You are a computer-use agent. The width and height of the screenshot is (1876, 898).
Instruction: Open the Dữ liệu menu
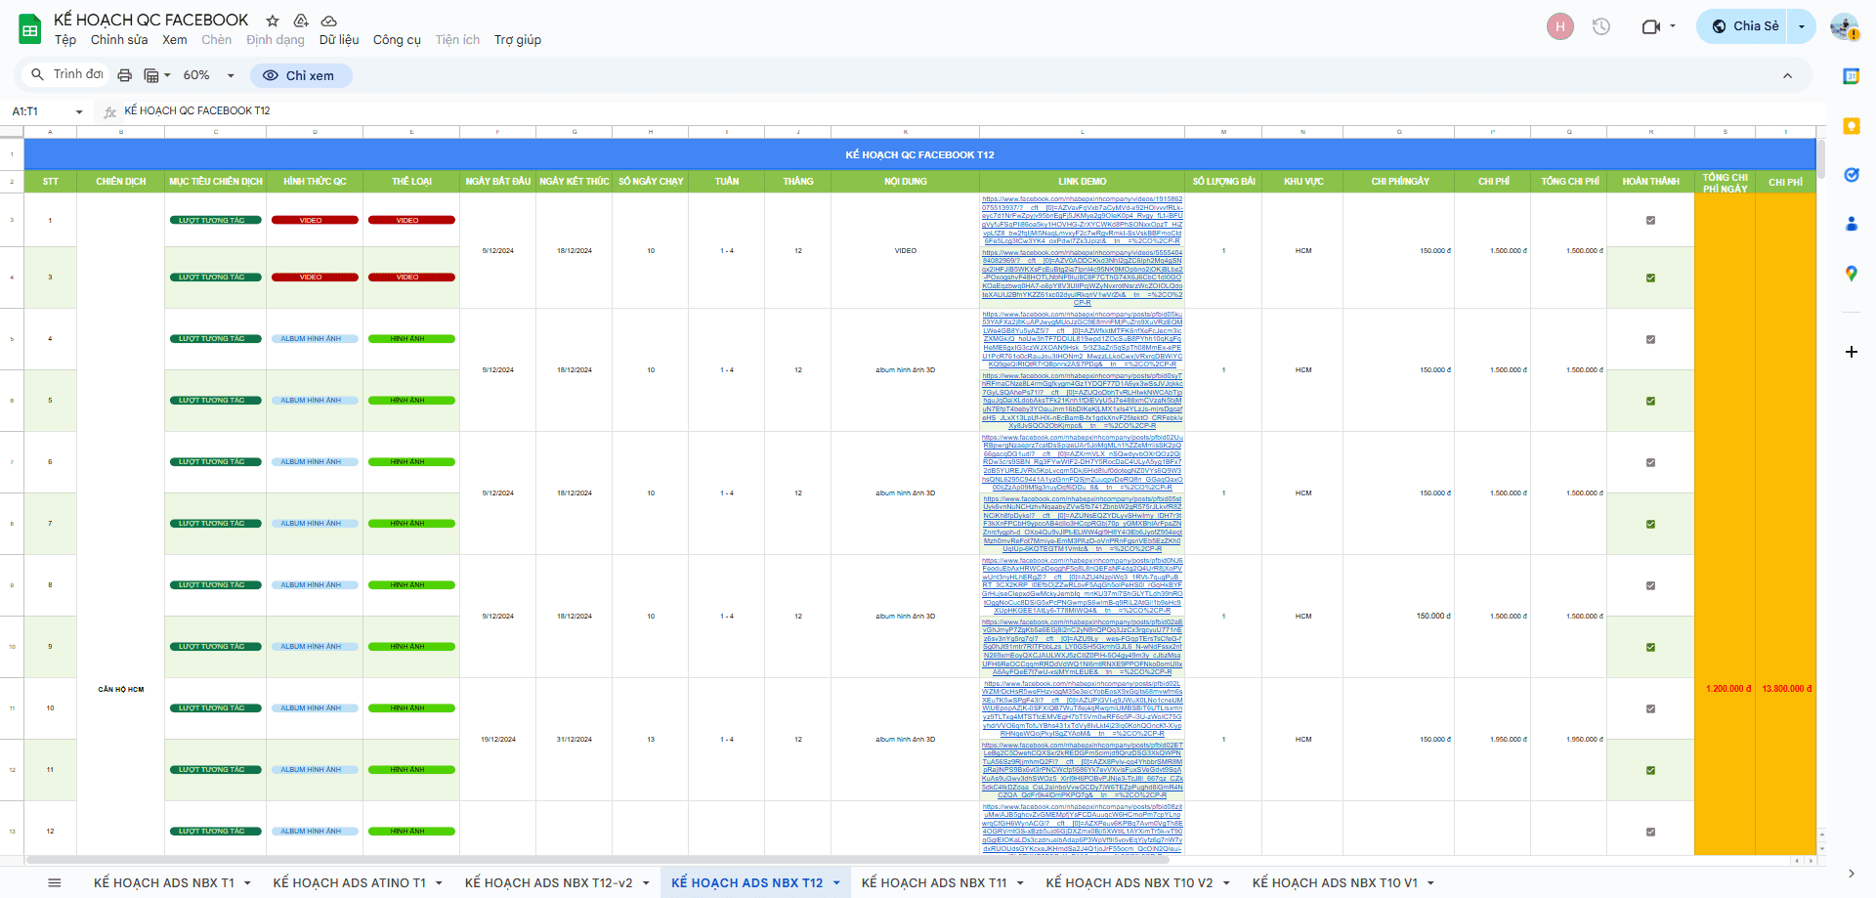338,40
